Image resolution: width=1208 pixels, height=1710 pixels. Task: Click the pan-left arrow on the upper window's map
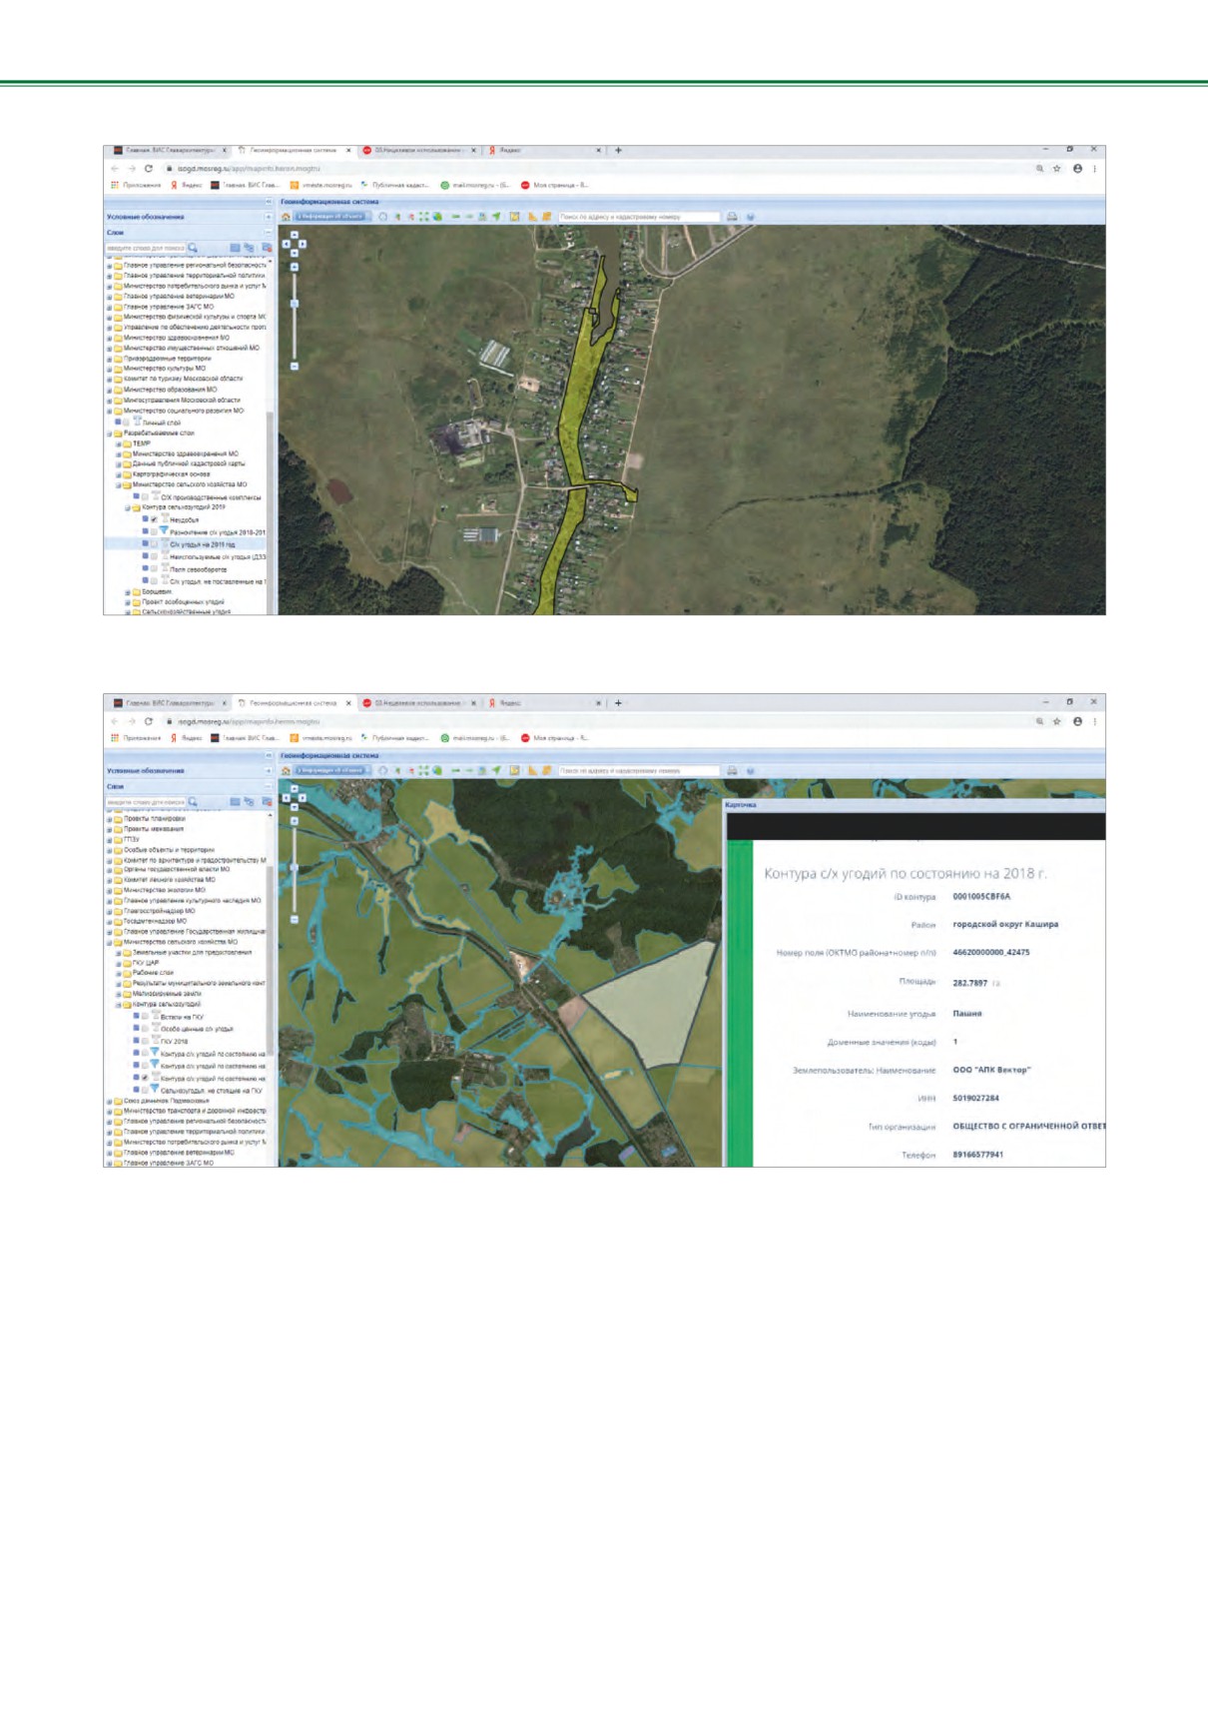(x=286, y=244)
